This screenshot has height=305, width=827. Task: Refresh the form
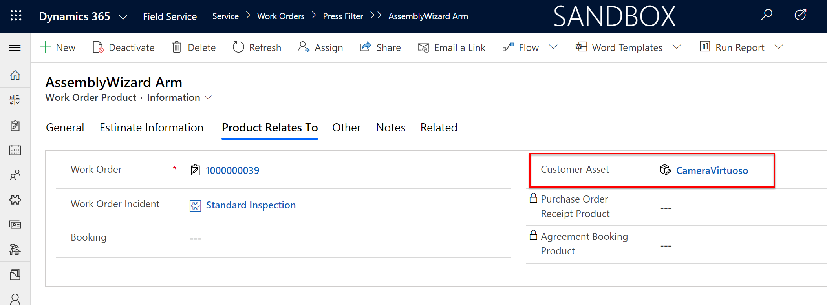click(x=257, y=47)
